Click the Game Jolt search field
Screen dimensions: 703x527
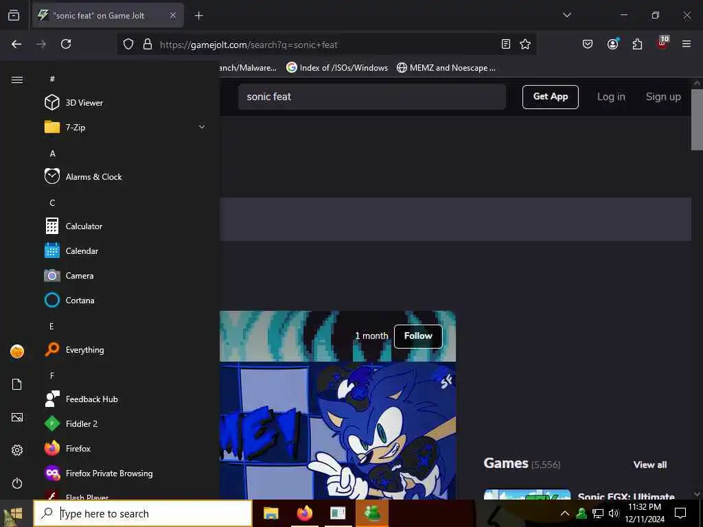(371, 97)
